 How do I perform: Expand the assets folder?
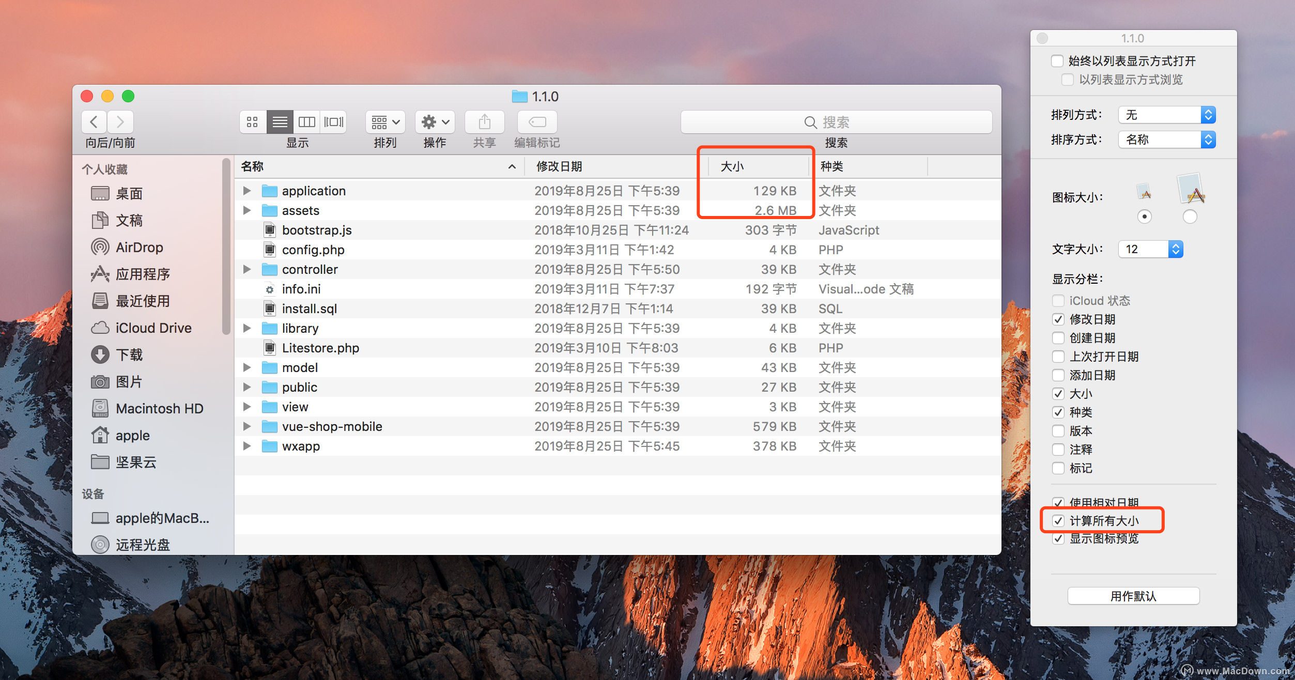pos(247,211)
